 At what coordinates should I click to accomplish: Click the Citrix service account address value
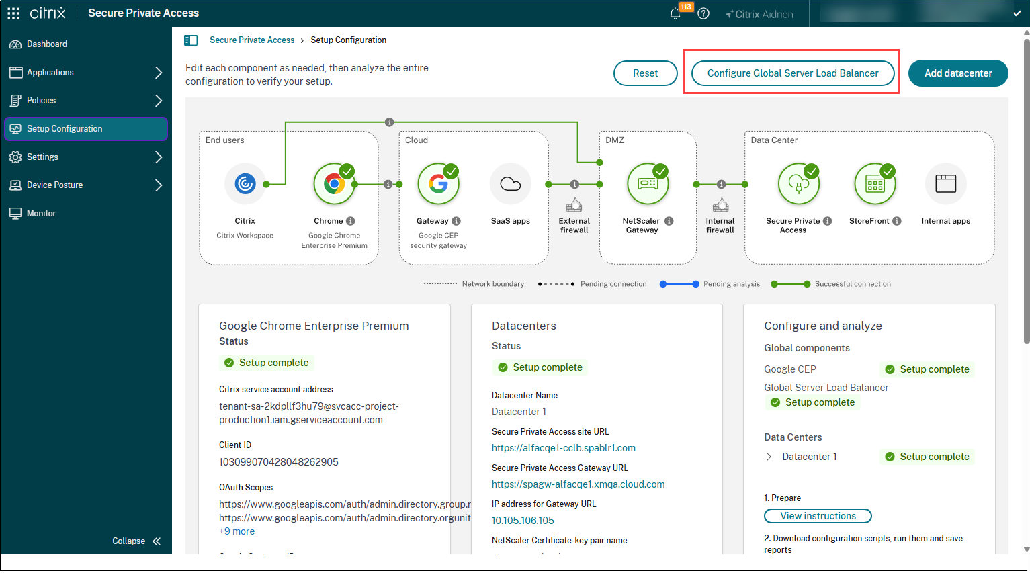click(309, 413)
